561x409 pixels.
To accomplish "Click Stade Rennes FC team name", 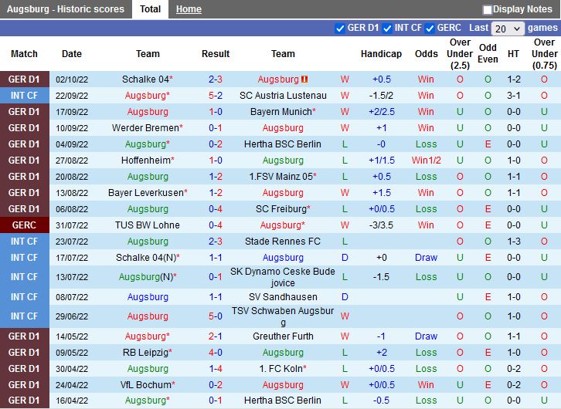I will (x=283, y=242).
